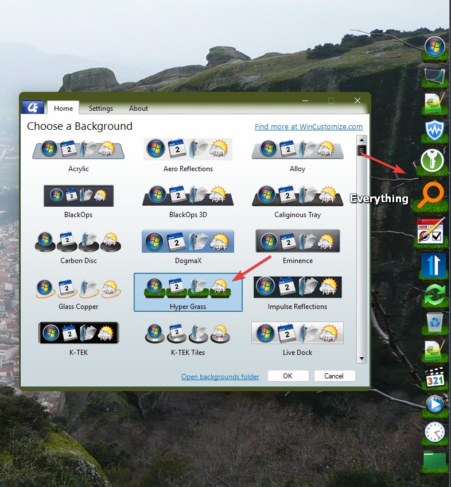Click the scrollbar down arrow in background list
451x487 pixels.
click(361, 358)
